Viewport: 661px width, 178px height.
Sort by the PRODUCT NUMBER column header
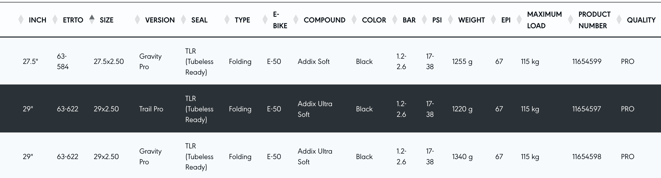pos(594,20)
